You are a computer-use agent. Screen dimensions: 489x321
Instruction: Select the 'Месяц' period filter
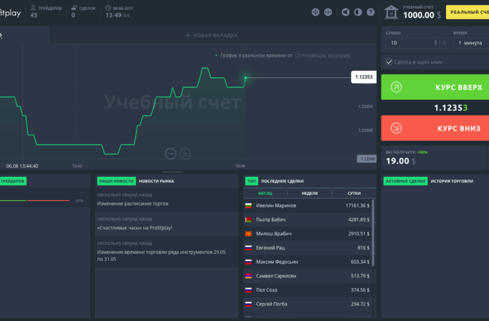265,194
